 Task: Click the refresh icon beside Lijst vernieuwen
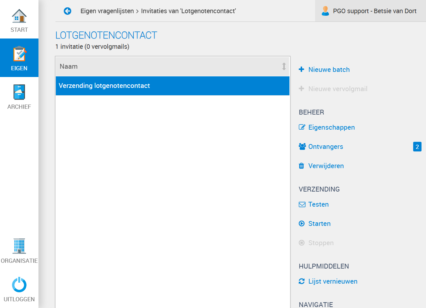302,281
